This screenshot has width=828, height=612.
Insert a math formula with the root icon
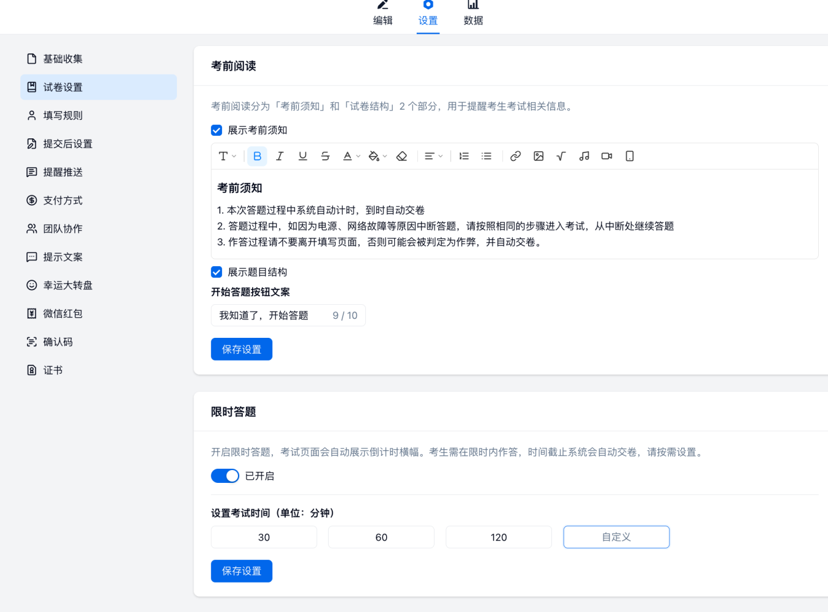pyautogui.click(x=561, y=156)
